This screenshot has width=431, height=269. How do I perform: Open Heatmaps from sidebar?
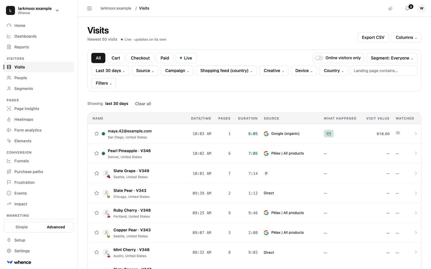tap(39, 119)
